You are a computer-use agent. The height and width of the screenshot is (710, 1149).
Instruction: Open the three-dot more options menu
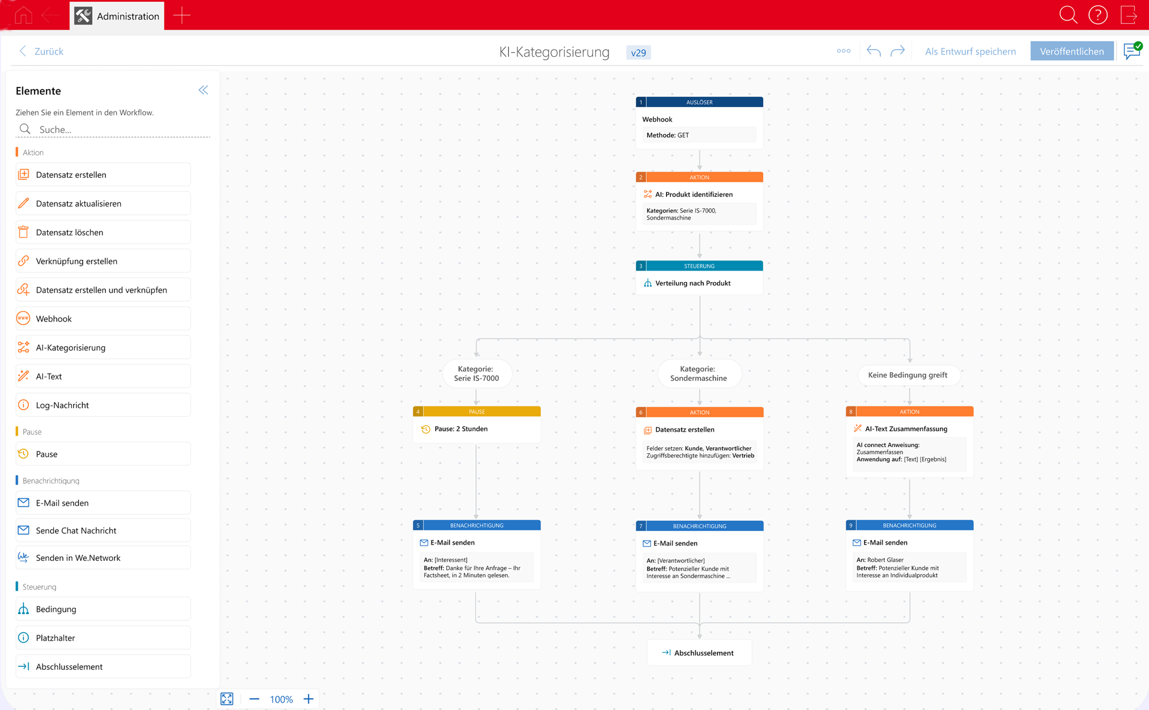844,51
